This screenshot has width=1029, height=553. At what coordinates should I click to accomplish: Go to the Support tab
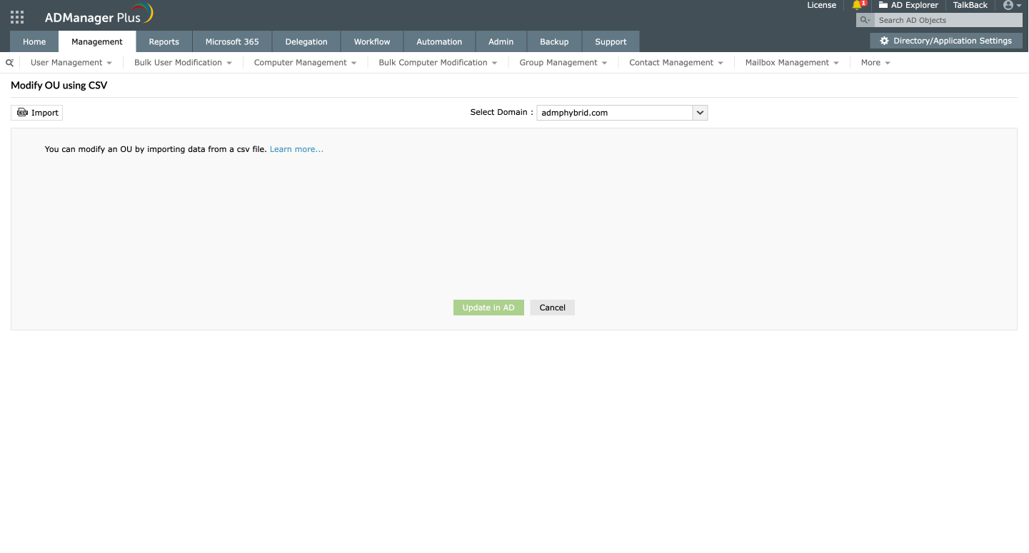[611, 41]
